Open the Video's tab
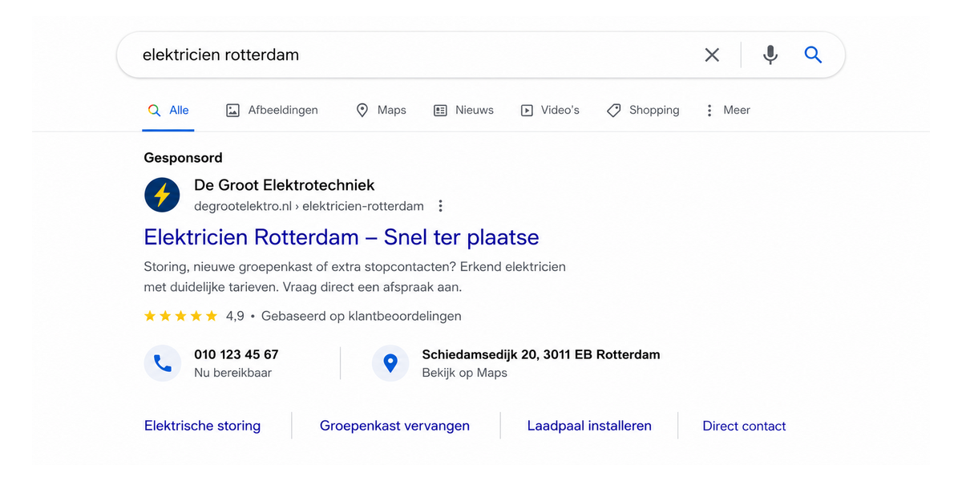The height and width of the screenshot is (481, 962). (550, 111)
